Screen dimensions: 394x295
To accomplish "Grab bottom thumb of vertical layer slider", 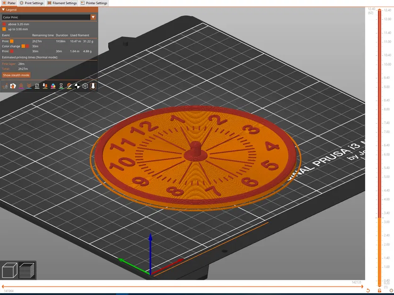I will tap(379, 286).
